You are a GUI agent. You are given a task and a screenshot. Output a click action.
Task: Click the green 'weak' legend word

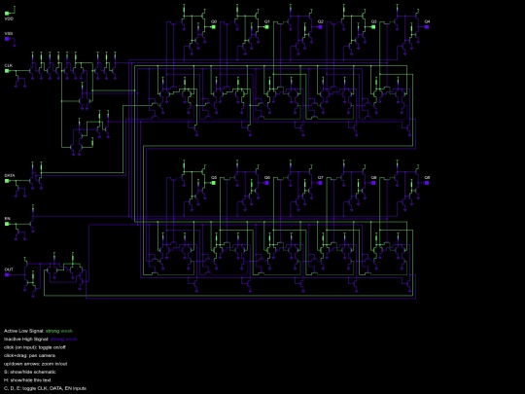pos(67,331)
